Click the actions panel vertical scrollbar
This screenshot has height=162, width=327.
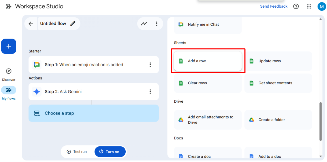pos(320,121)
